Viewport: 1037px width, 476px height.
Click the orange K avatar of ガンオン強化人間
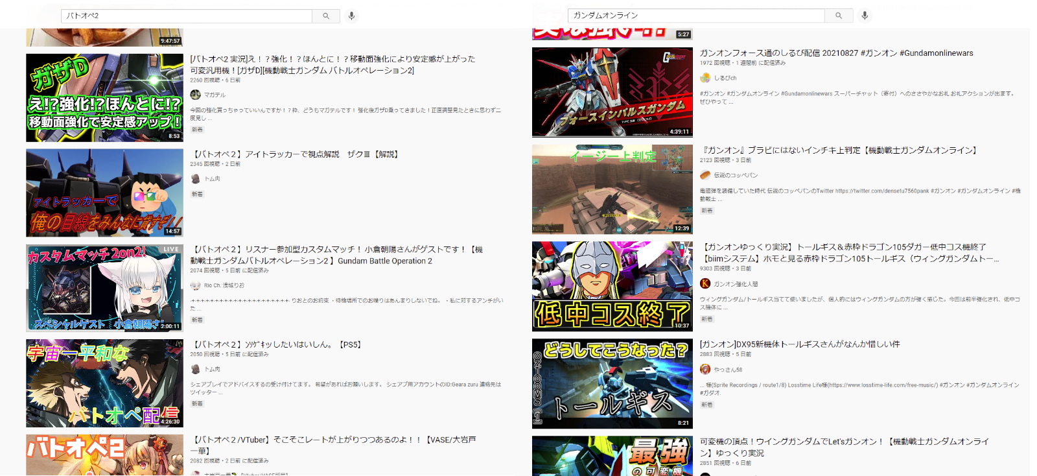point(705,283)
